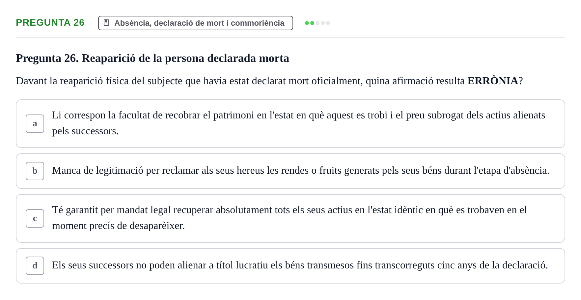The width and height of the screenshot is (581, 300).
Task: Open the 'Absència, declaració de mort i commoriència' tag
Action: tap(196, 23)
